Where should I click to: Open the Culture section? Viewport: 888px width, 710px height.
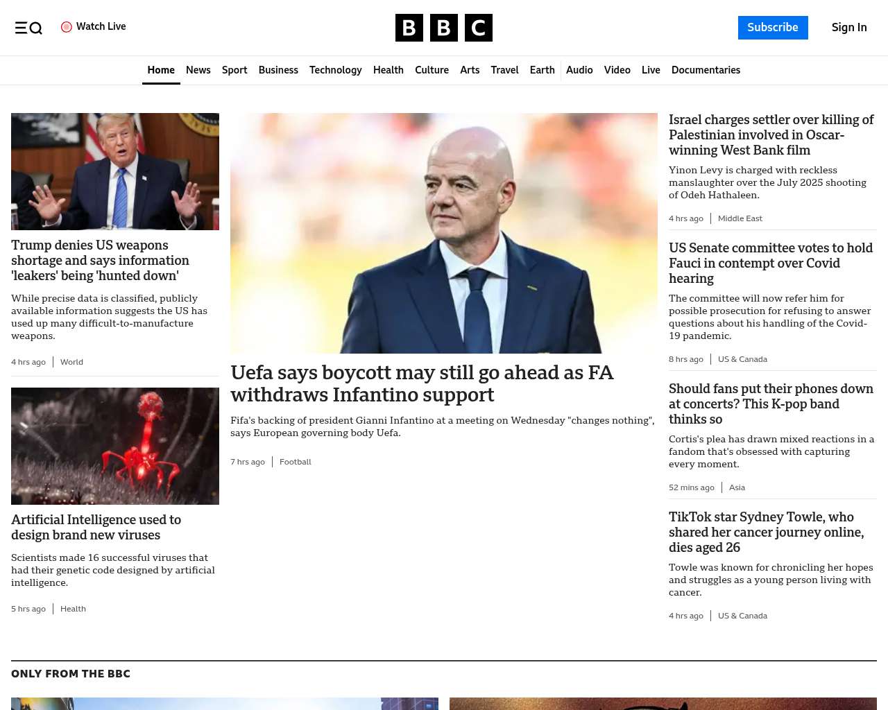(432, 70)
